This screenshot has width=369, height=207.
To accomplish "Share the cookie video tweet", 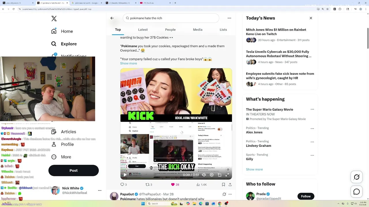I will point(230,185).
